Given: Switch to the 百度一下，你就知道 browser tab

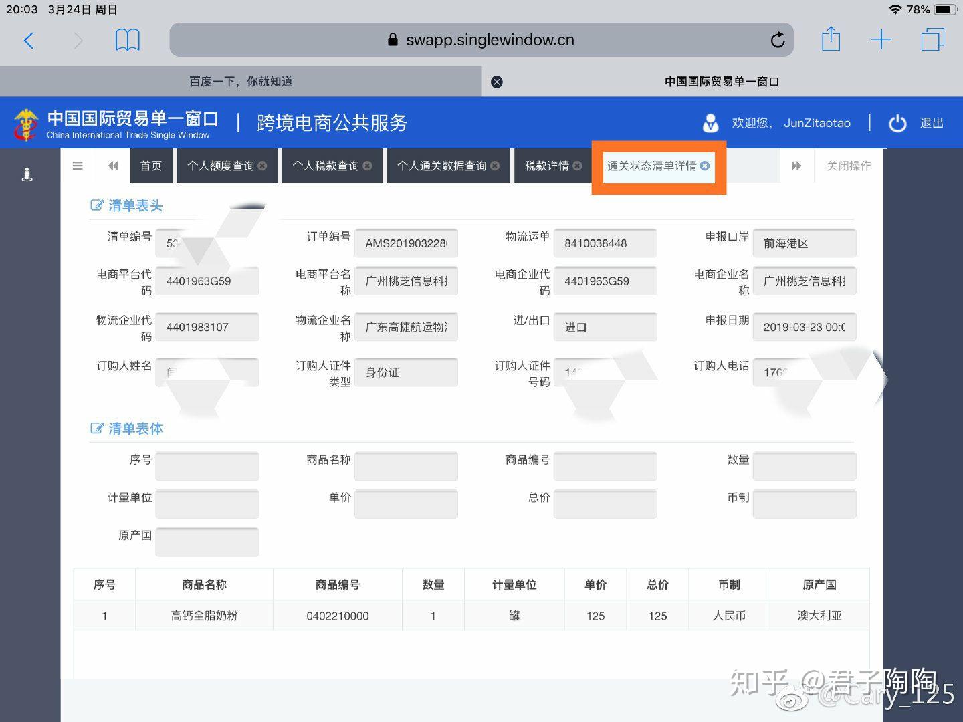Looking at the screenshot, I should pos(241,82).
